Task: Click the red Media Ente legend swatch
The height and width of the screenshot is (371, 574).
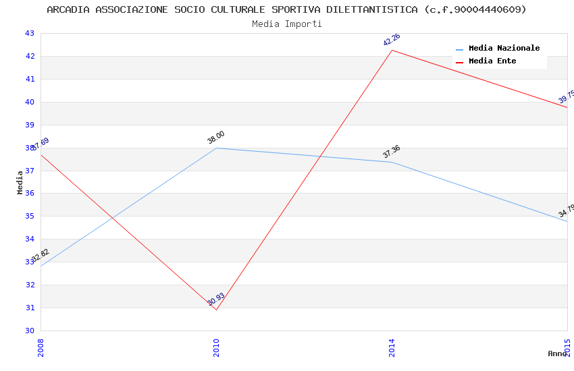Action: (460, 62)
